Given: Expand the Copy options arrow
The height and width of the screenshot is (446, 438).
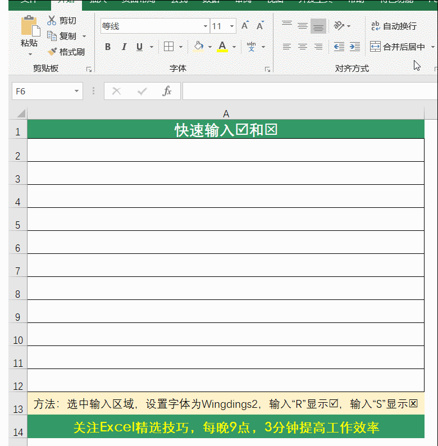Looking at the screenshot, I should coord(84,36).
